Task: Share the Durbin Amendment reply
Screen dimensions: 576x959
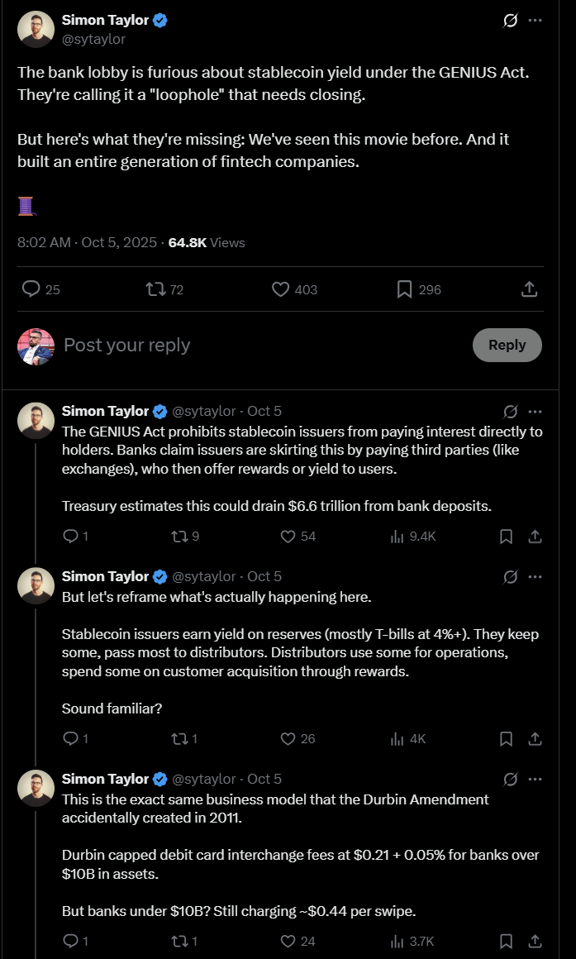Action: 535,941
